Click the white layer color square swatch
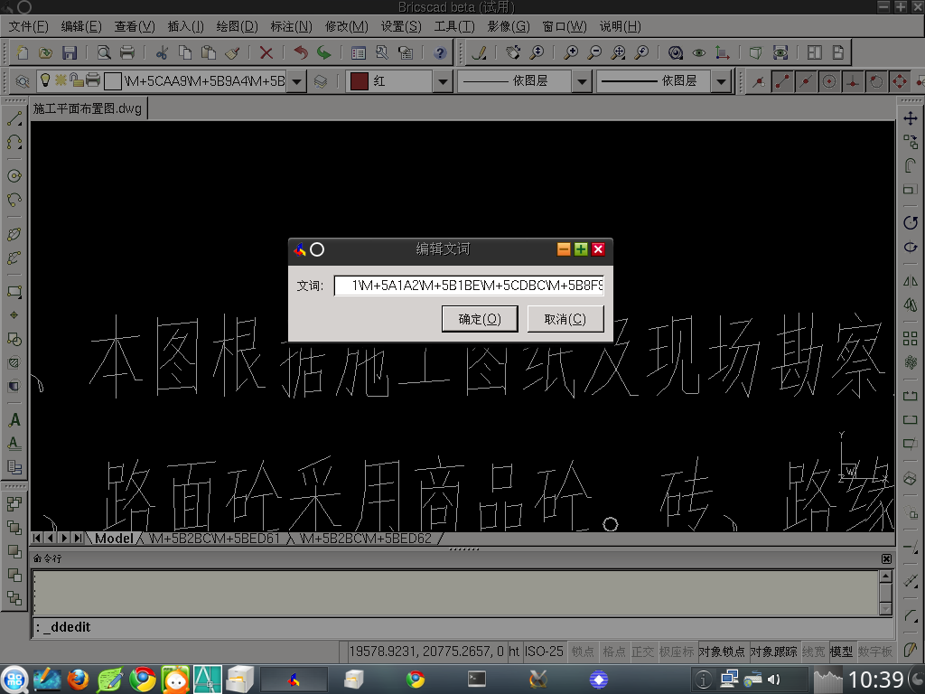Viewport: 925px width, 694px height. pyautogui.click(x=112, y=80)
